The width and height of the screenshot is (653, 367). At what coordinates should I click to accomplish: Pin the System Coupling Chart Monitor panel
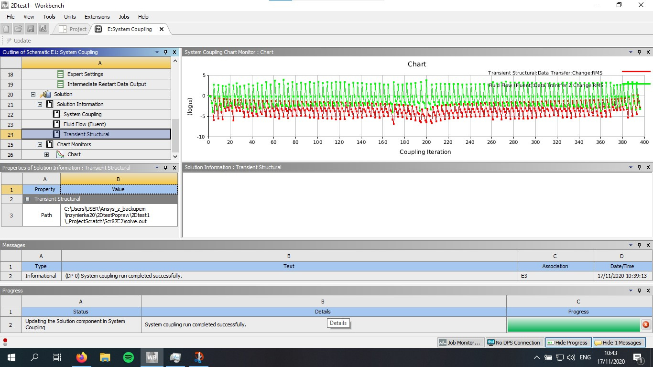point(639,52)
